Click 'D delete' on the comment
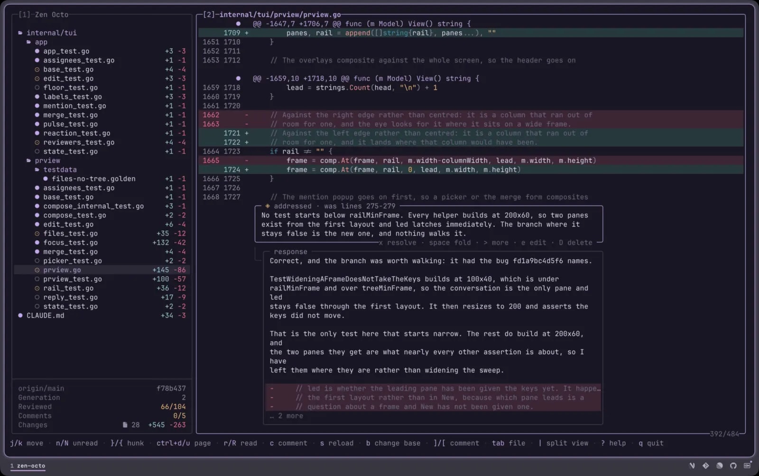 pyautogui.click(x=575, y=243)
